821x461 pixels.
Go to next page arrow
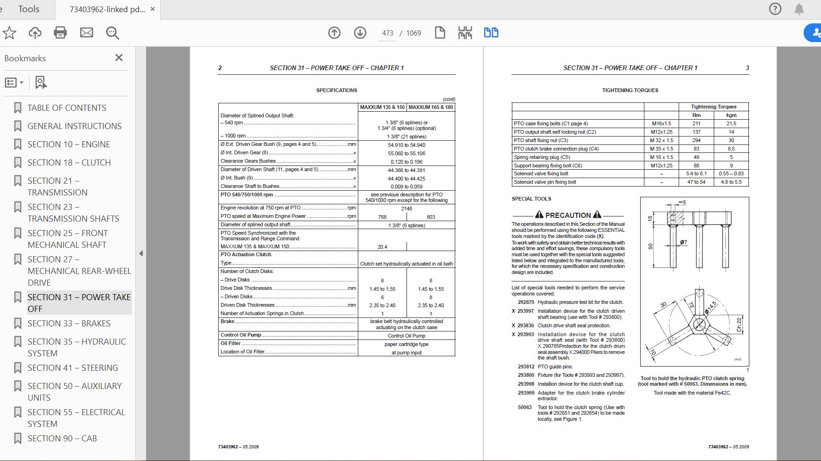[x=360, y=33]
